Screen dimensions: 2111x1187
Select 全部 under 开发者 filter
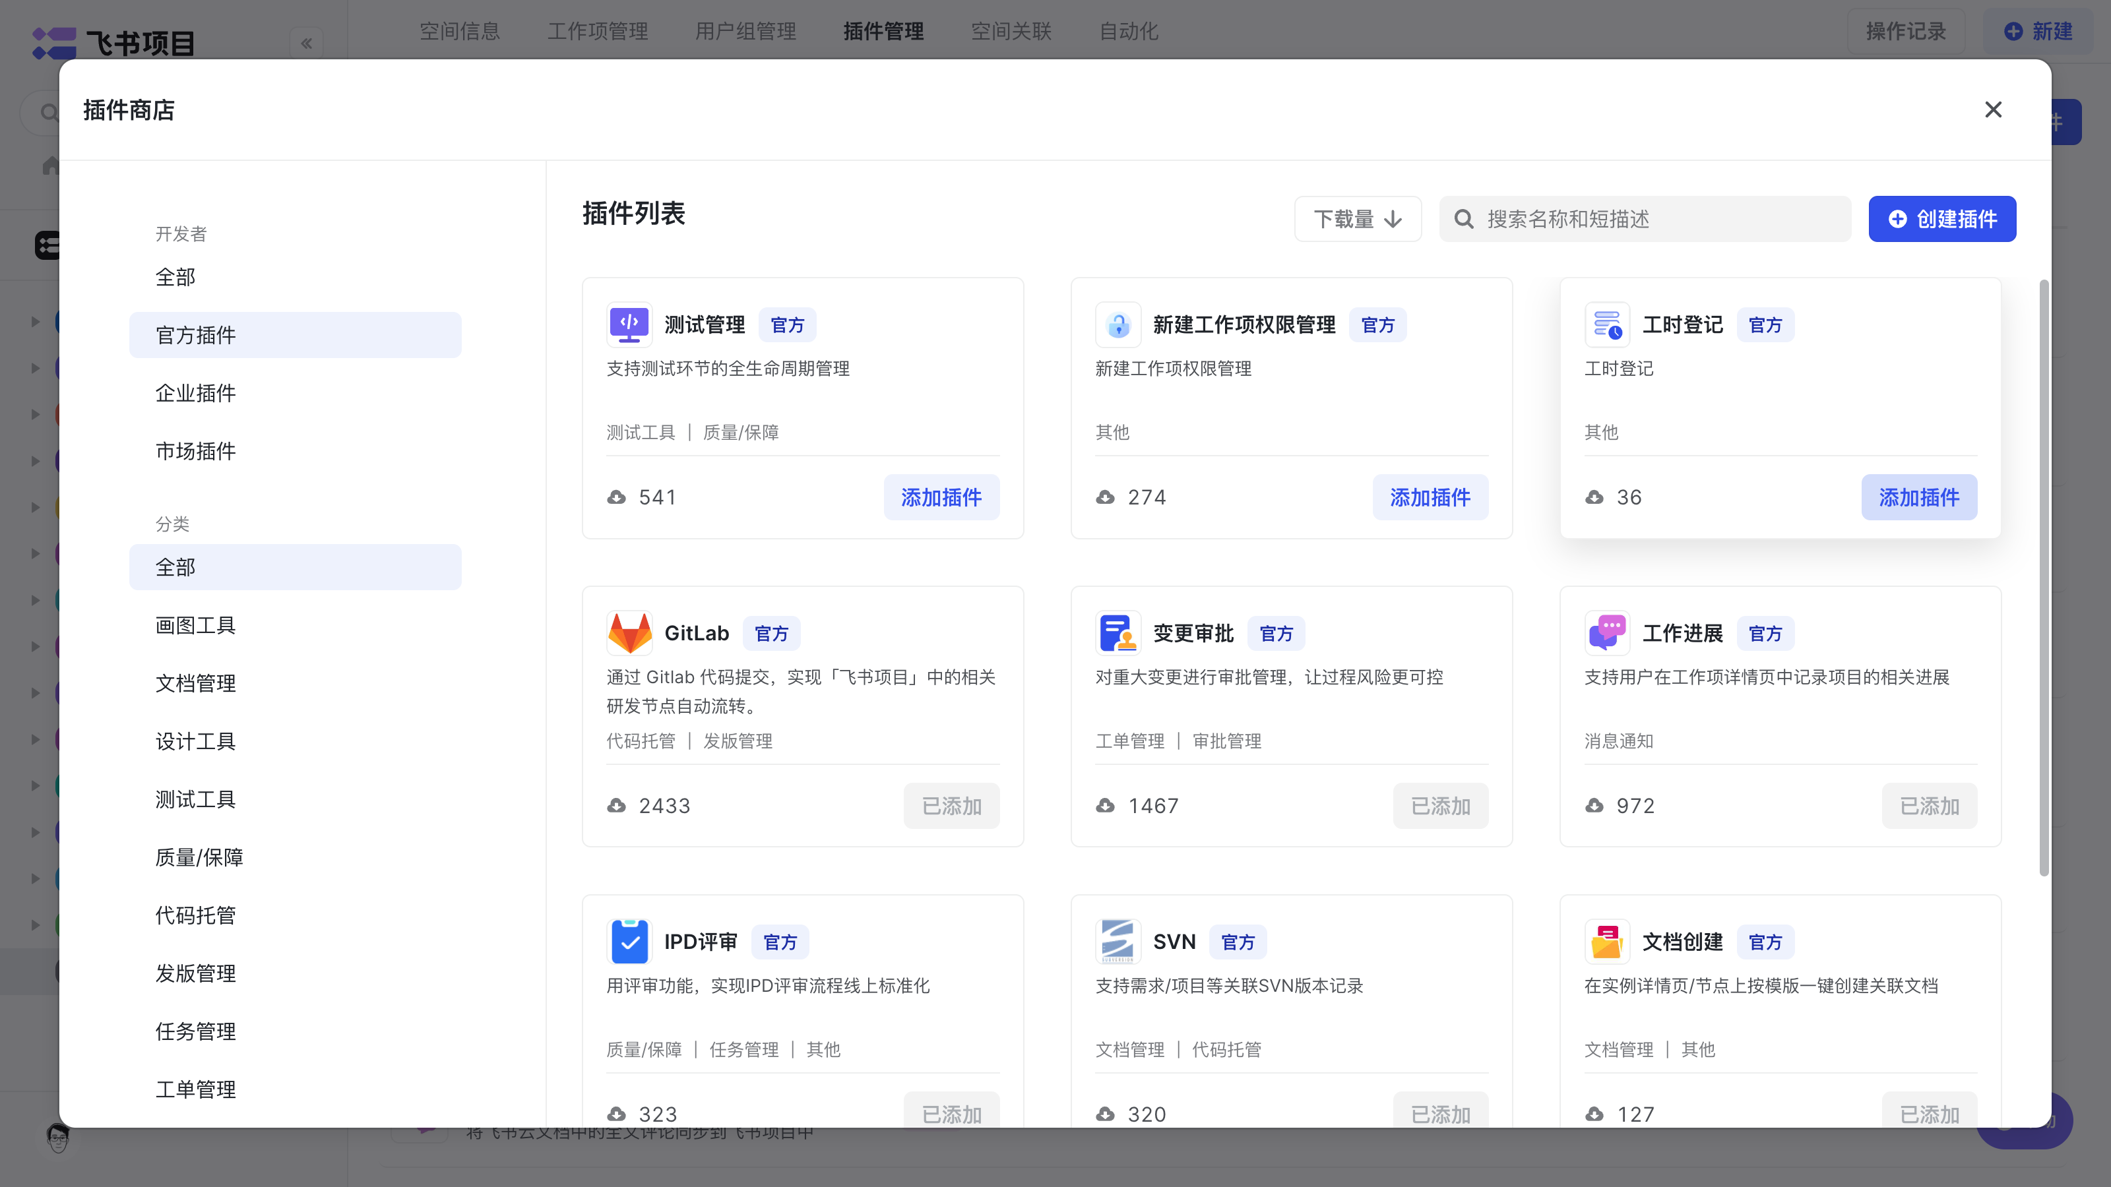click(x=295, y=277)
